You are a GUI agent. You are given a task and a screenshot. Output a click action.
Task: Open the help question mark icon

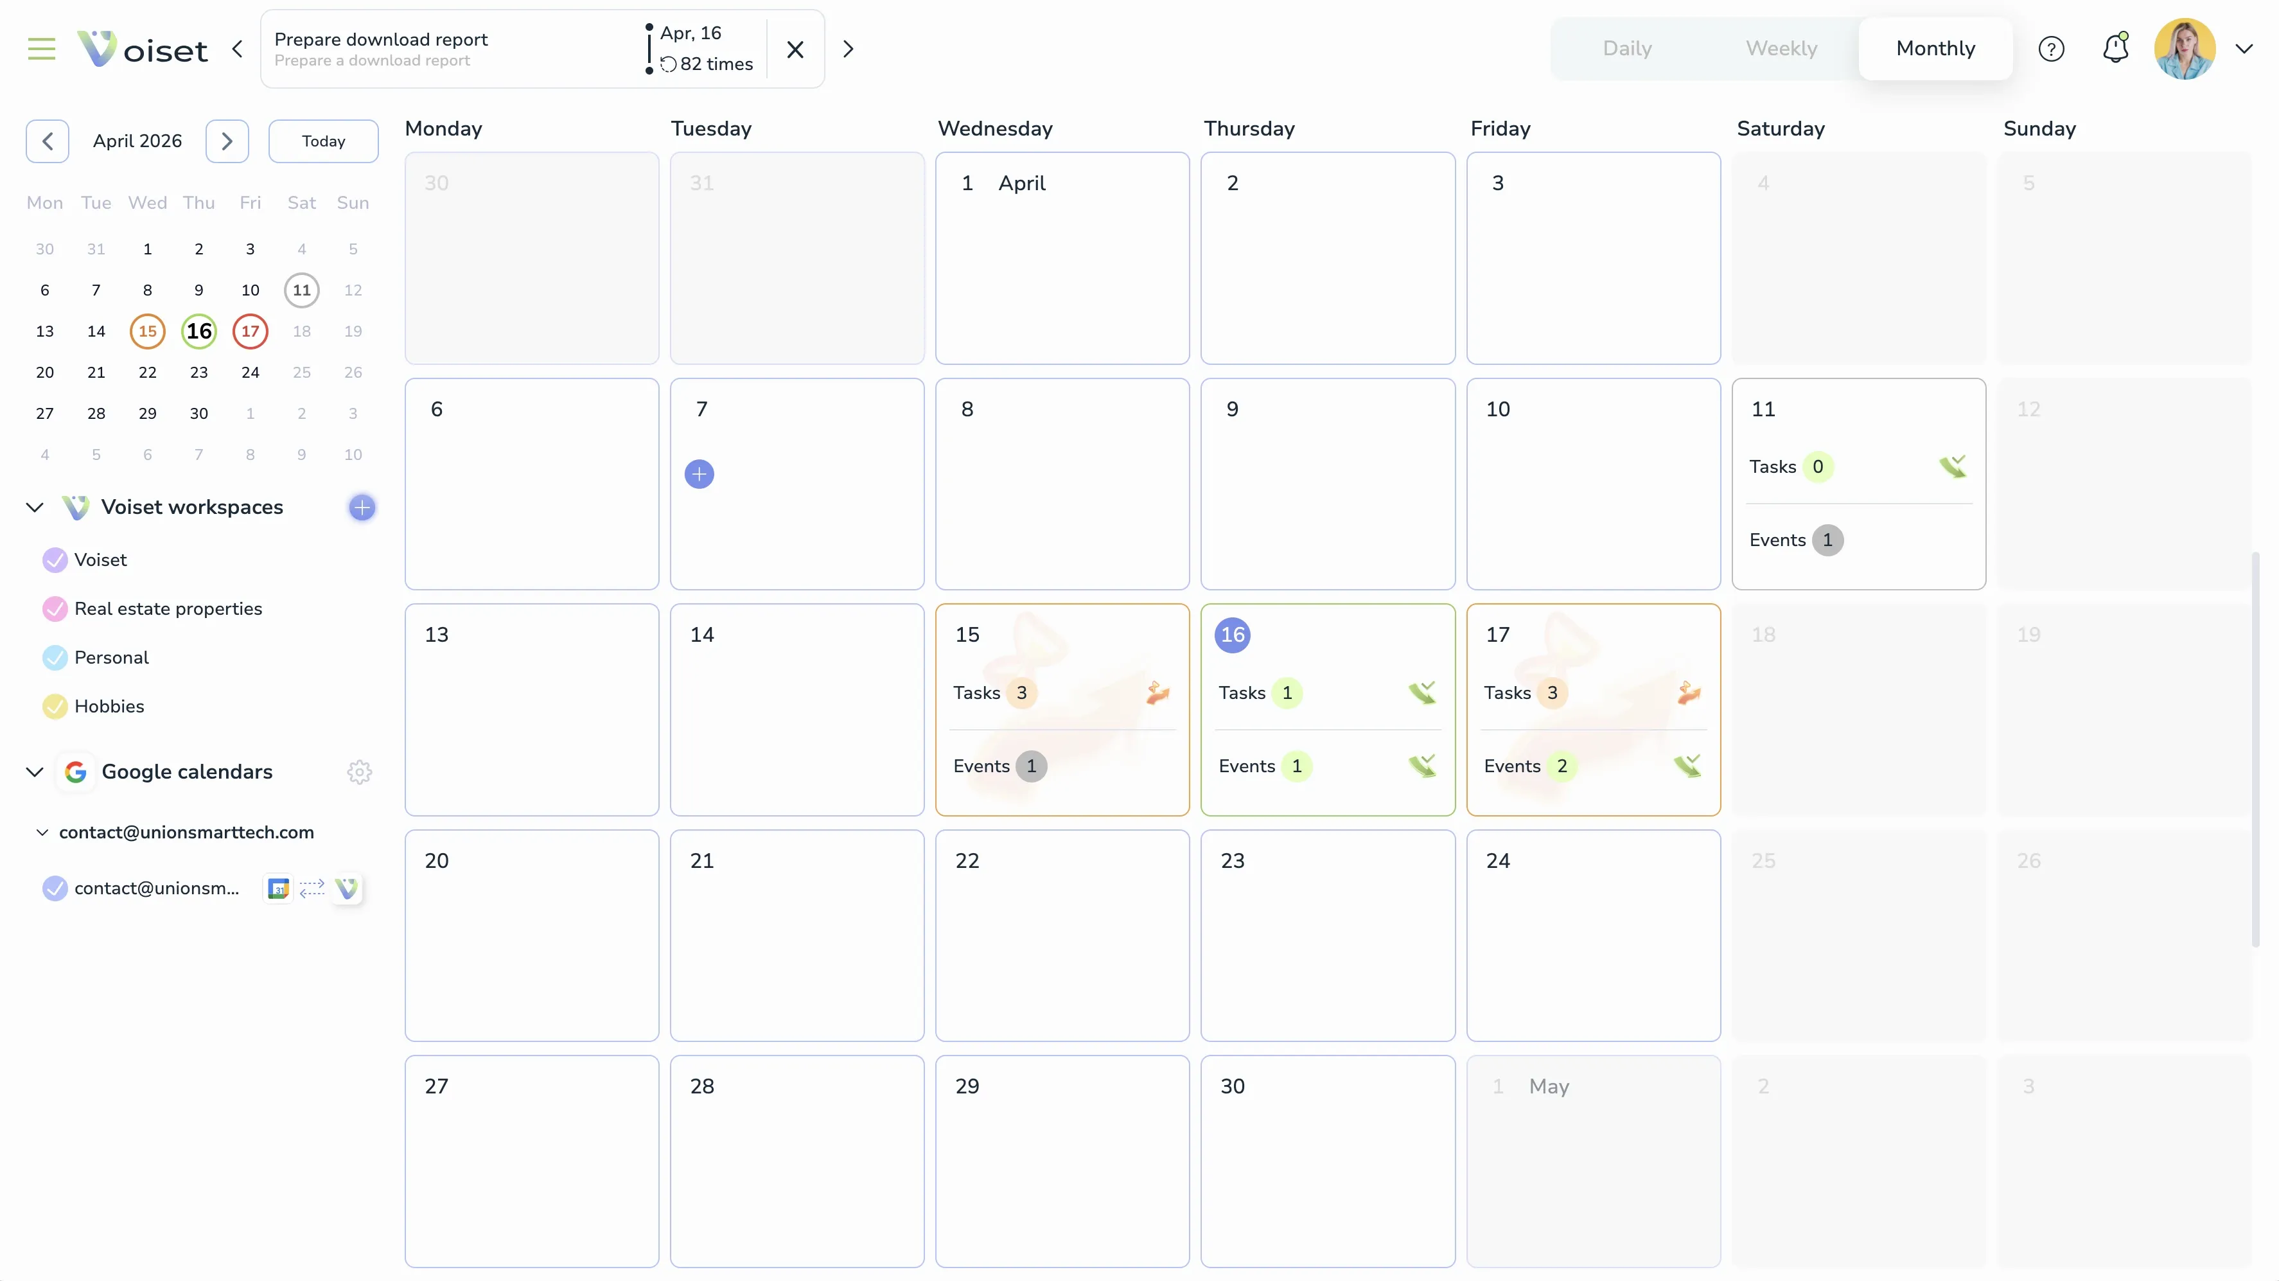coord(2051,49)
